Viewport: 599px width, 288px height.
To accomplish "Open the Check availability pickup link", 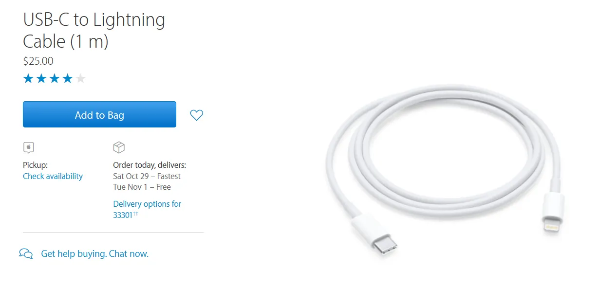I will pyautogui.click(x=53, y=176).
